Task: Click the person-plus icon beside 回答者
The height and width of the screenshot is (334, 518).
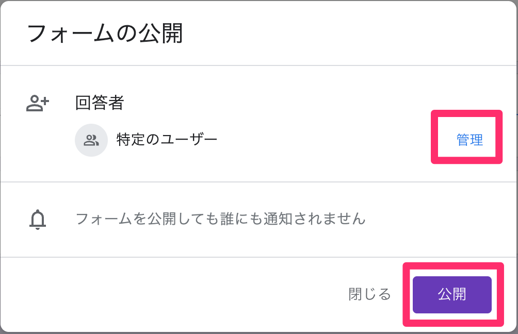Action: (38, 103)
